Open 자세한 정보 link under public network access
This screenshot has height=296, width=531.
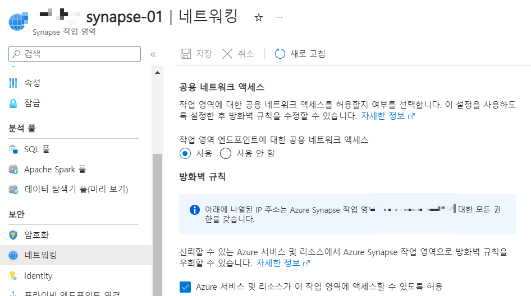pyautogui.click(x=388, y=116)
